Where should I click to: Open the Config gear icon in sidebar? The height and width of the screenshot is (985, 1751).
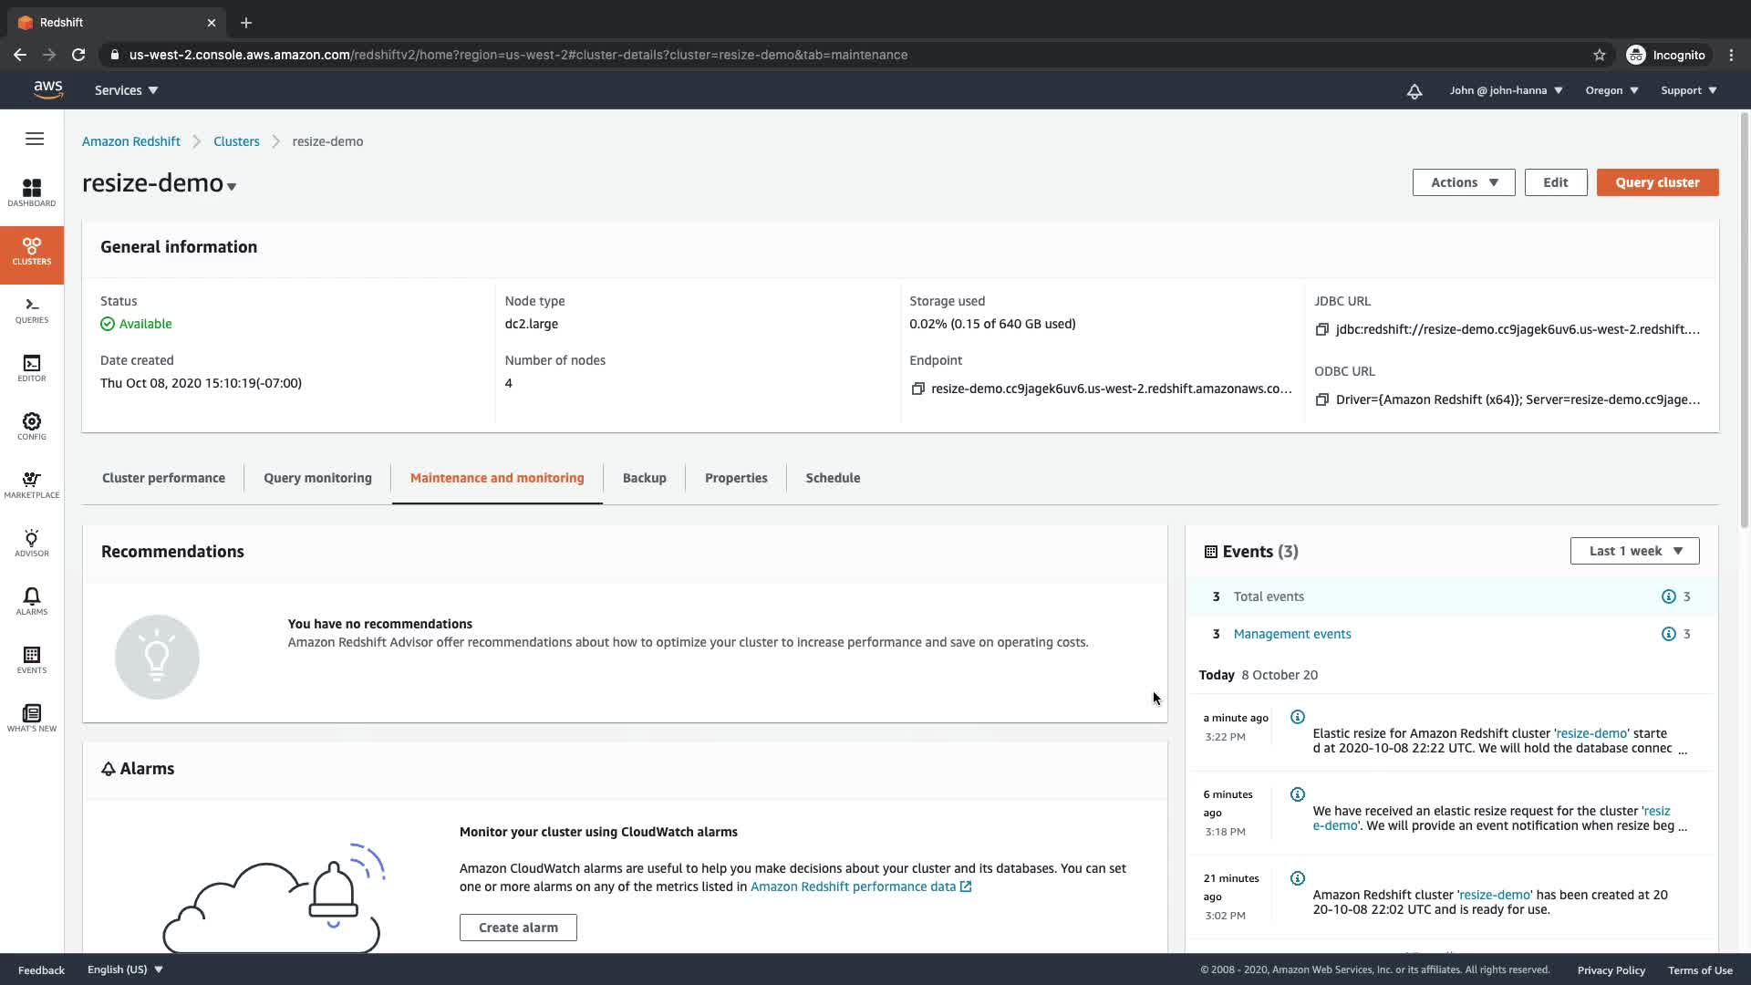32,426
